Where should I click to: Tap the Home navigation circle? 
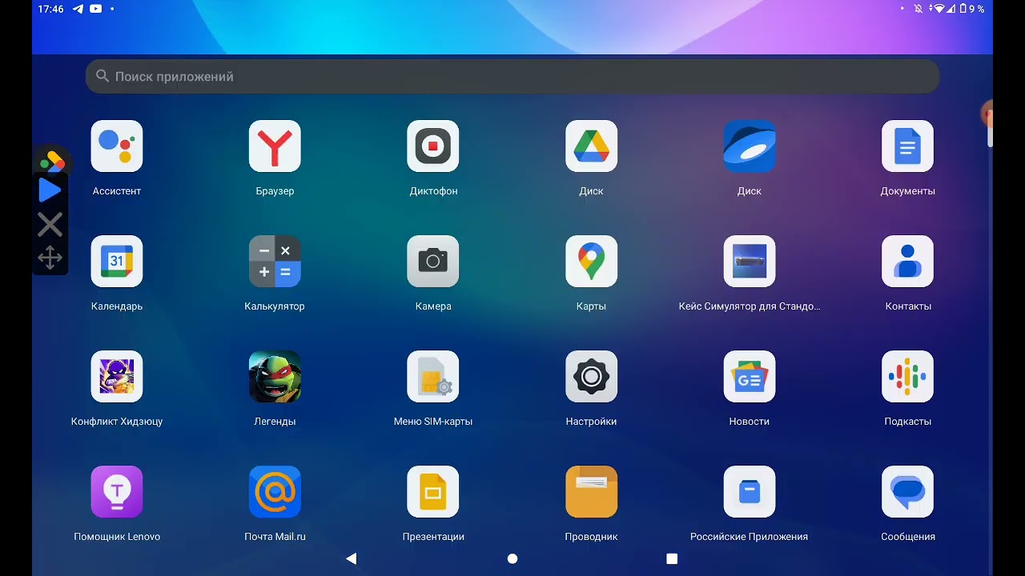512,558
